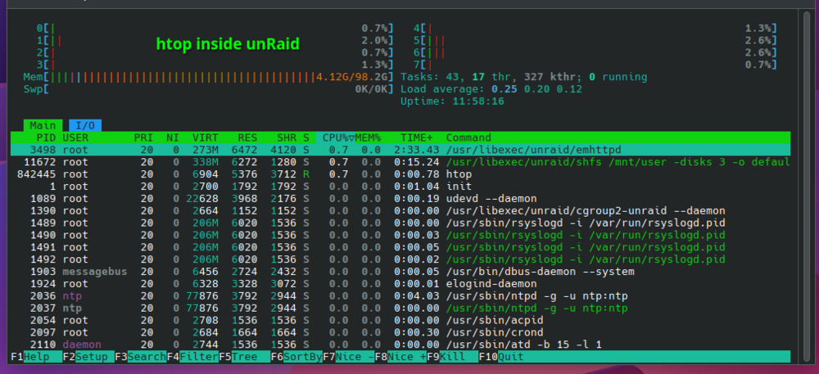819x374 pixels.
Task: Click the S state column header
Action: (x=306, y=137)
